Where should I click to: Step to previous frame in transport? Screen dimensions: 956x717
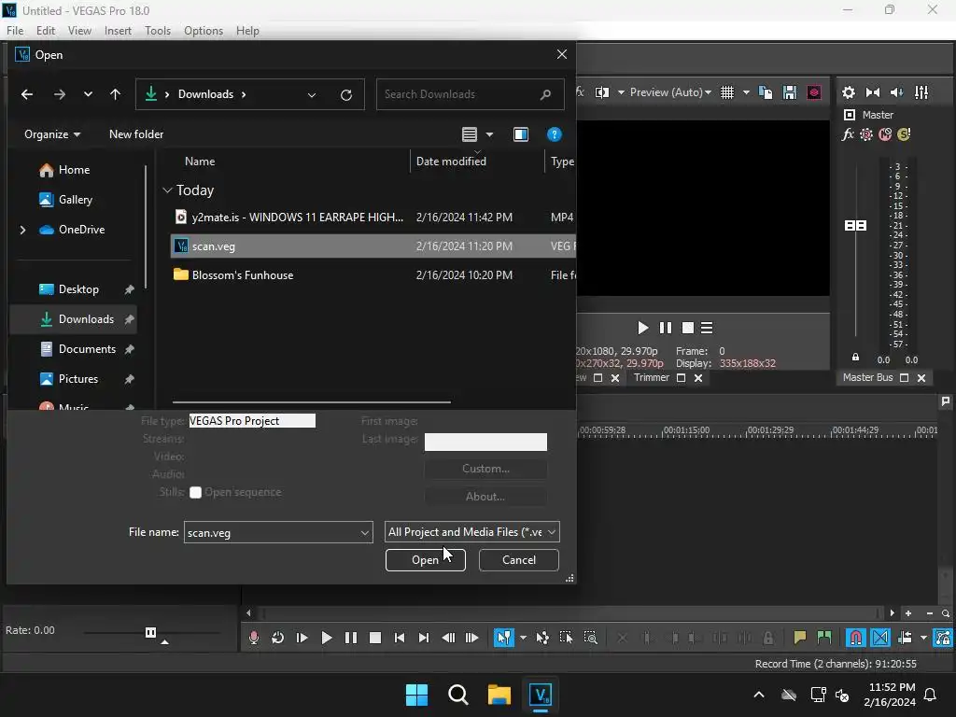pos(447,638)
